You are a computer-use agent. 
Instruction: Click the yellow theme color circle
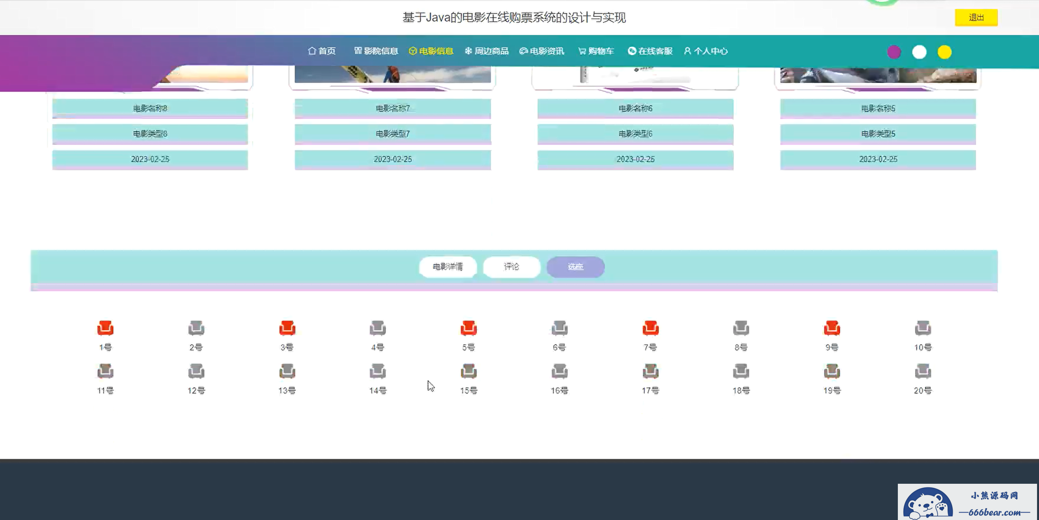[944, 52]
